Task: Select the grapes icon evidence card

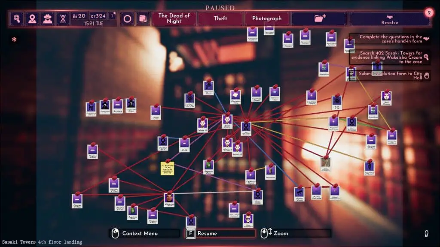Action: tap(370, 169)
